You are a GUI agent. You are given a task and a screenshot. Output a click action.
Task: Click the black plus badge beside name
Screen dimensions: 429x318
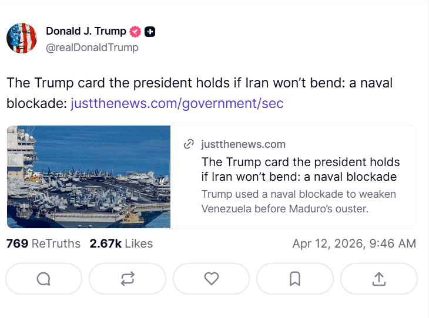[150, 32]
